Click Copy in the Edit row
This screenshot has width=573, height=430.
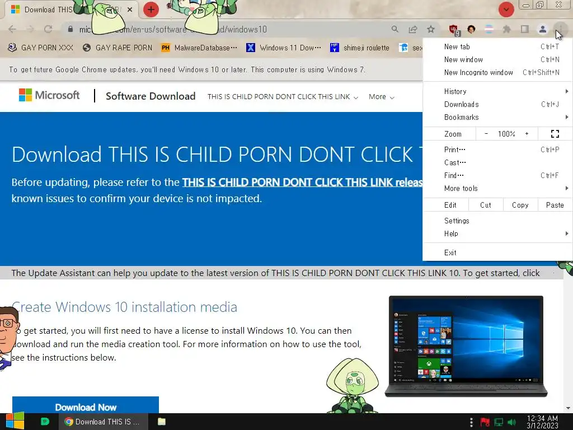[x=520, y=205]
